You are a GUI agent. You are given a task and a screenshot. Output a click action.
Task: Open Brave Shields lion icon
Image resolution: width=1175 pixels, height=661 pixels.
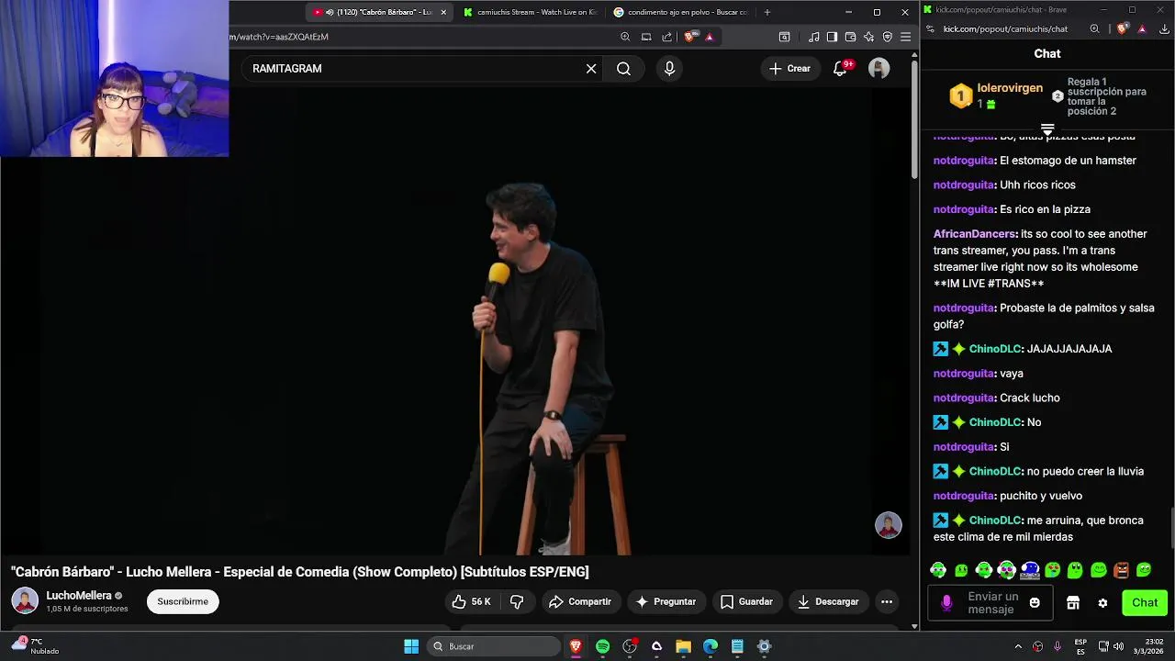point(691,37)
